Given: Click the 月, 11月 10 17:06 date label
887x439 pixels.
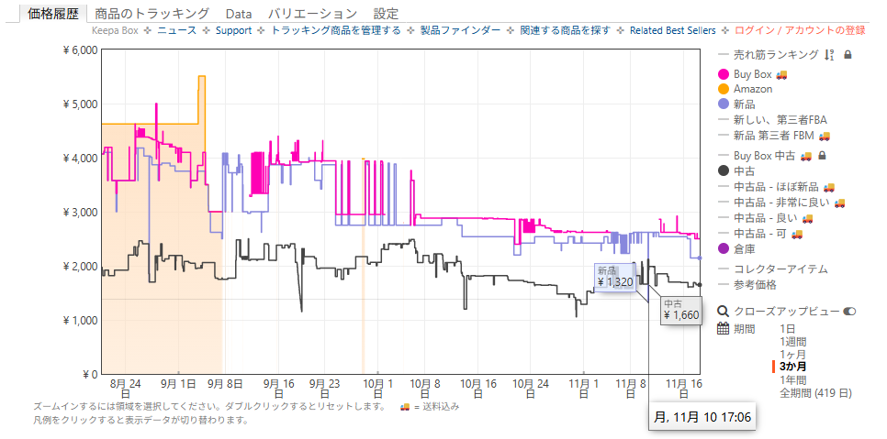Looking at the screenshot, I should tap(702, 418).
